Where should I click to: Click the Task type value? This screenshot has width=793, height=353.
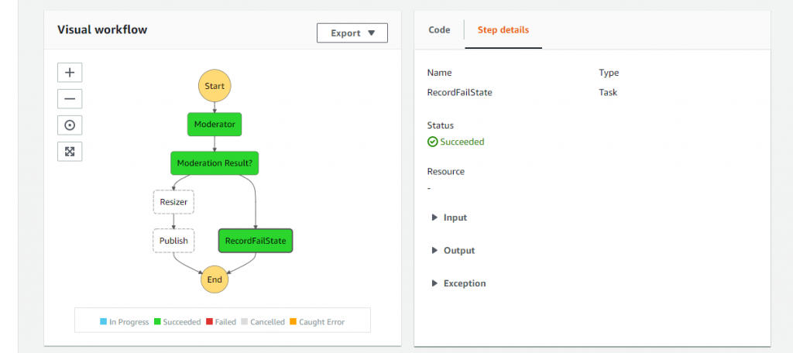(608, 93)
